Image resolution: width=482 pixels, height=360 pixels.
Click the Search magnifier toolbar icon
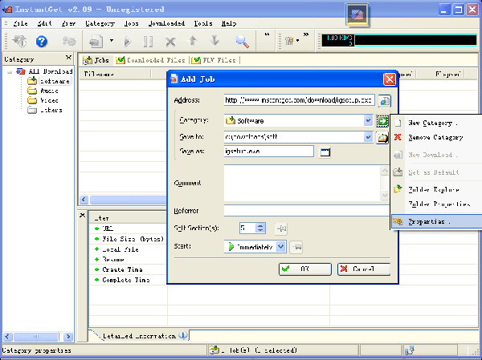pyautogui.click(x=241, y=41)
